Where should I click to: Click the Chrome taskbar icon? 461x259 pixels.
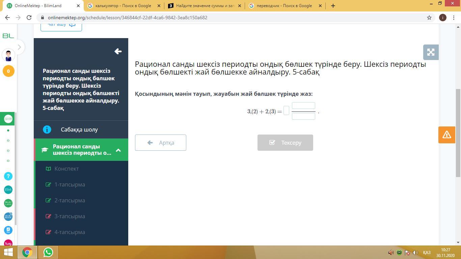click(x=27, y=252)
